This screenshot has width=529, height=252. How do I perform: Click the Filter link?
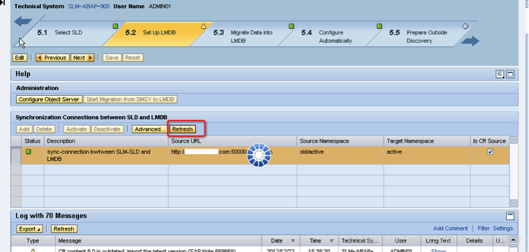click(483, 229)
